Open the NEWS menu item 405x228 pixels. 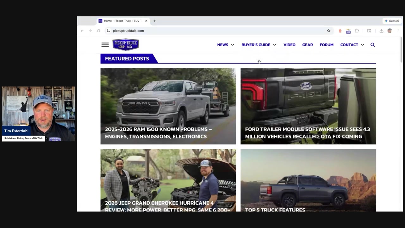coord(222,45)
